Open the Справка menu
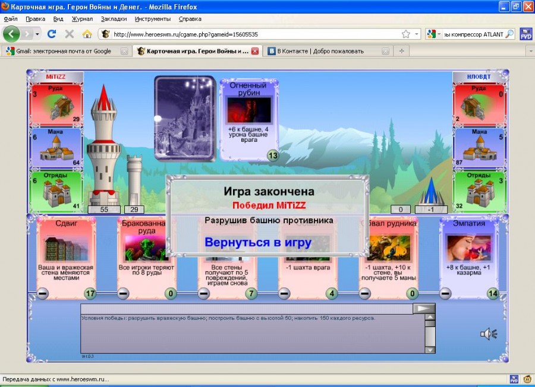535x387 pixels. pyautogui.click(x=190, y=19)
